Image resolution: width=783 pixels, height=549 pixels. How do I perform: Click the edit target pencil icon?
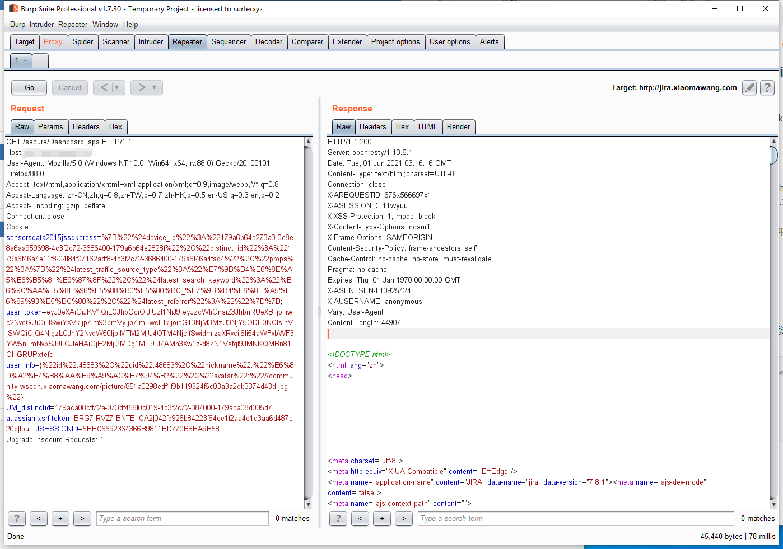[x=749, y=88]
